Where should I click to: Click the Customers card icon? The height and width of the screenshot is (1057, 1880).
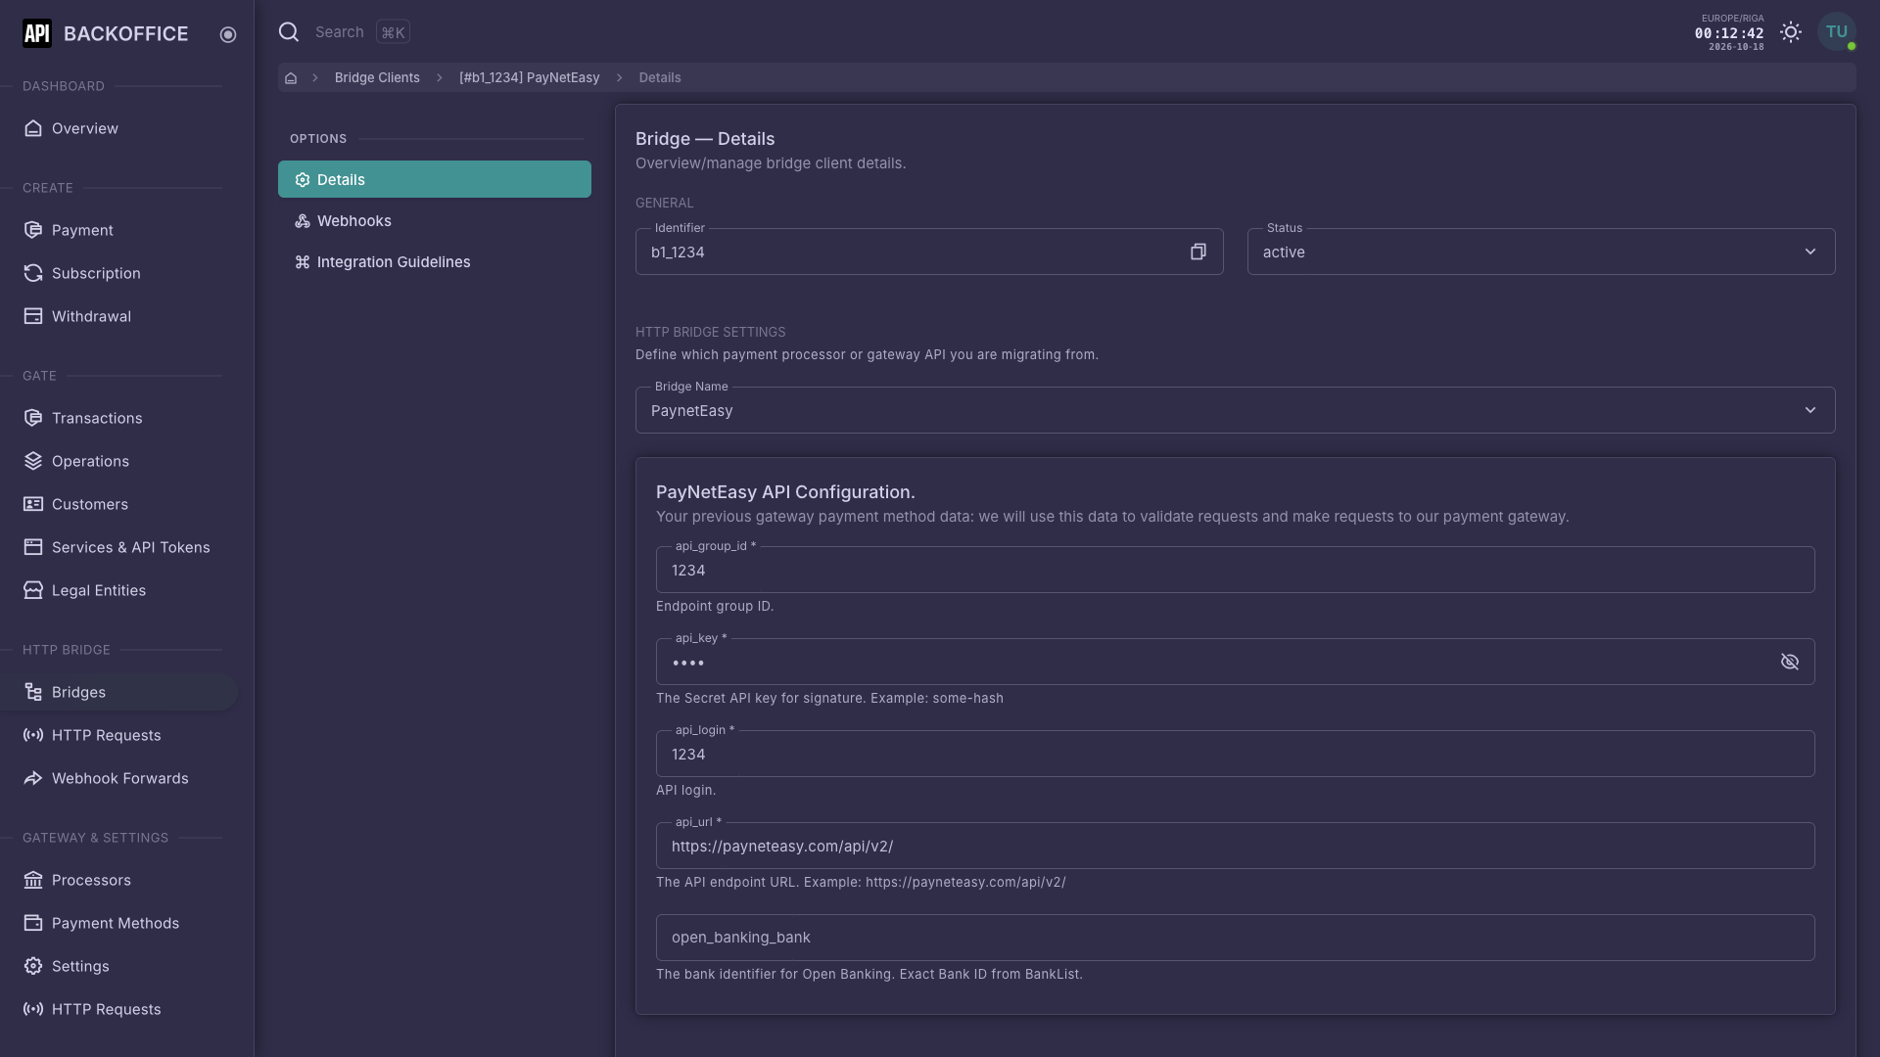33,505
